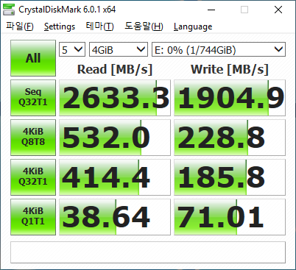Open the 도움말(H) help menu
The image size is (296, 270).
[144, 26]
